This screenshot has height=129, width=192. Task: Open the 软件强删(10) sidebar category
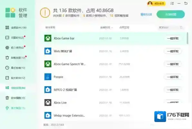pyautogui.click(x=15, y=98)
